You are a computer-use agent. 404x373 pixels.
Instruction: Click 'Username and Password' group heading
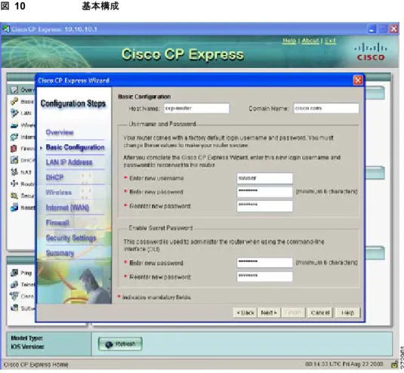point(162,124)
